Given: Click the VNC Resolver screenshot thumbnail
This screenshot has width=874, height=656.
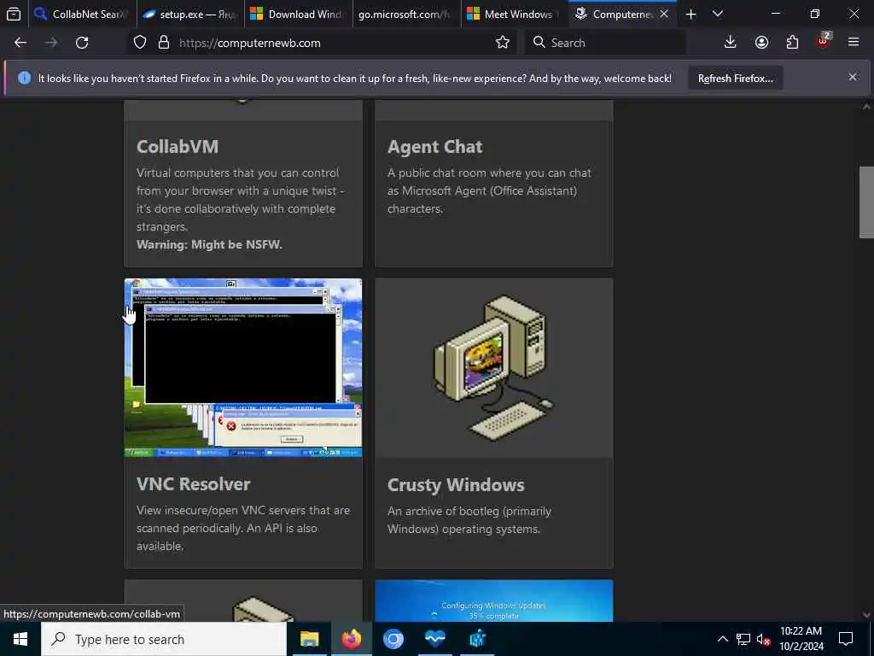Looking at the screenshot, I should pyautogui.click(x=243, y=367).
